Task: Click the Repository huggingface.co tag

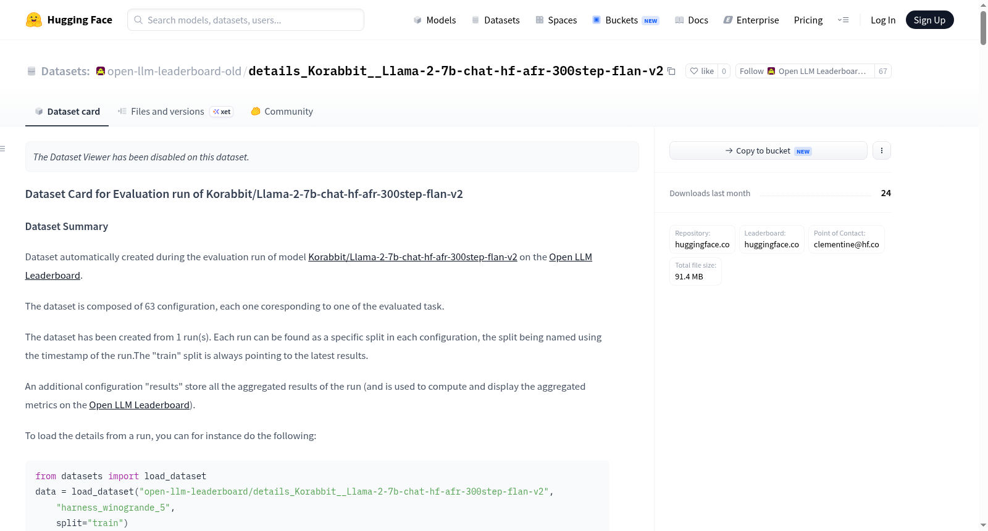Action: tap(702, 239)
